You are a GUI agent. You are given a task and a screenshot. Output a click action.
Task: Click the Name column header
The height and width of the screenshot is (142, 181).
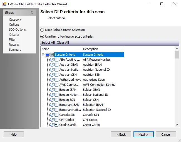[x=61, y=49]
